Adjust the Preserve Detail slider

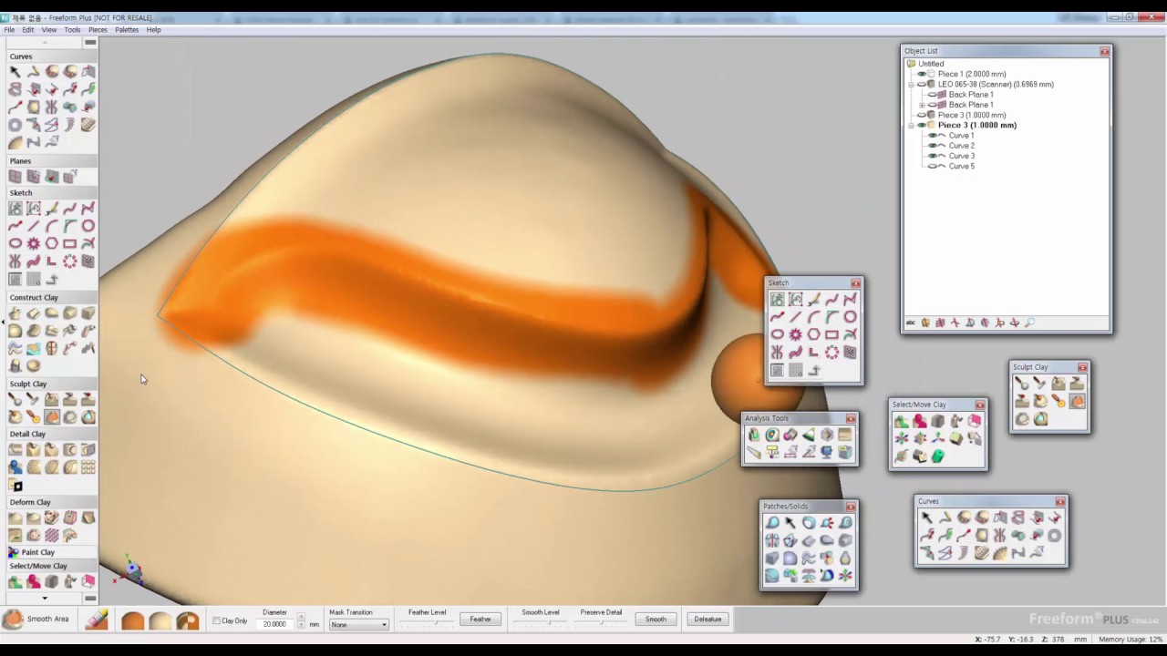(x=600, y=623)
